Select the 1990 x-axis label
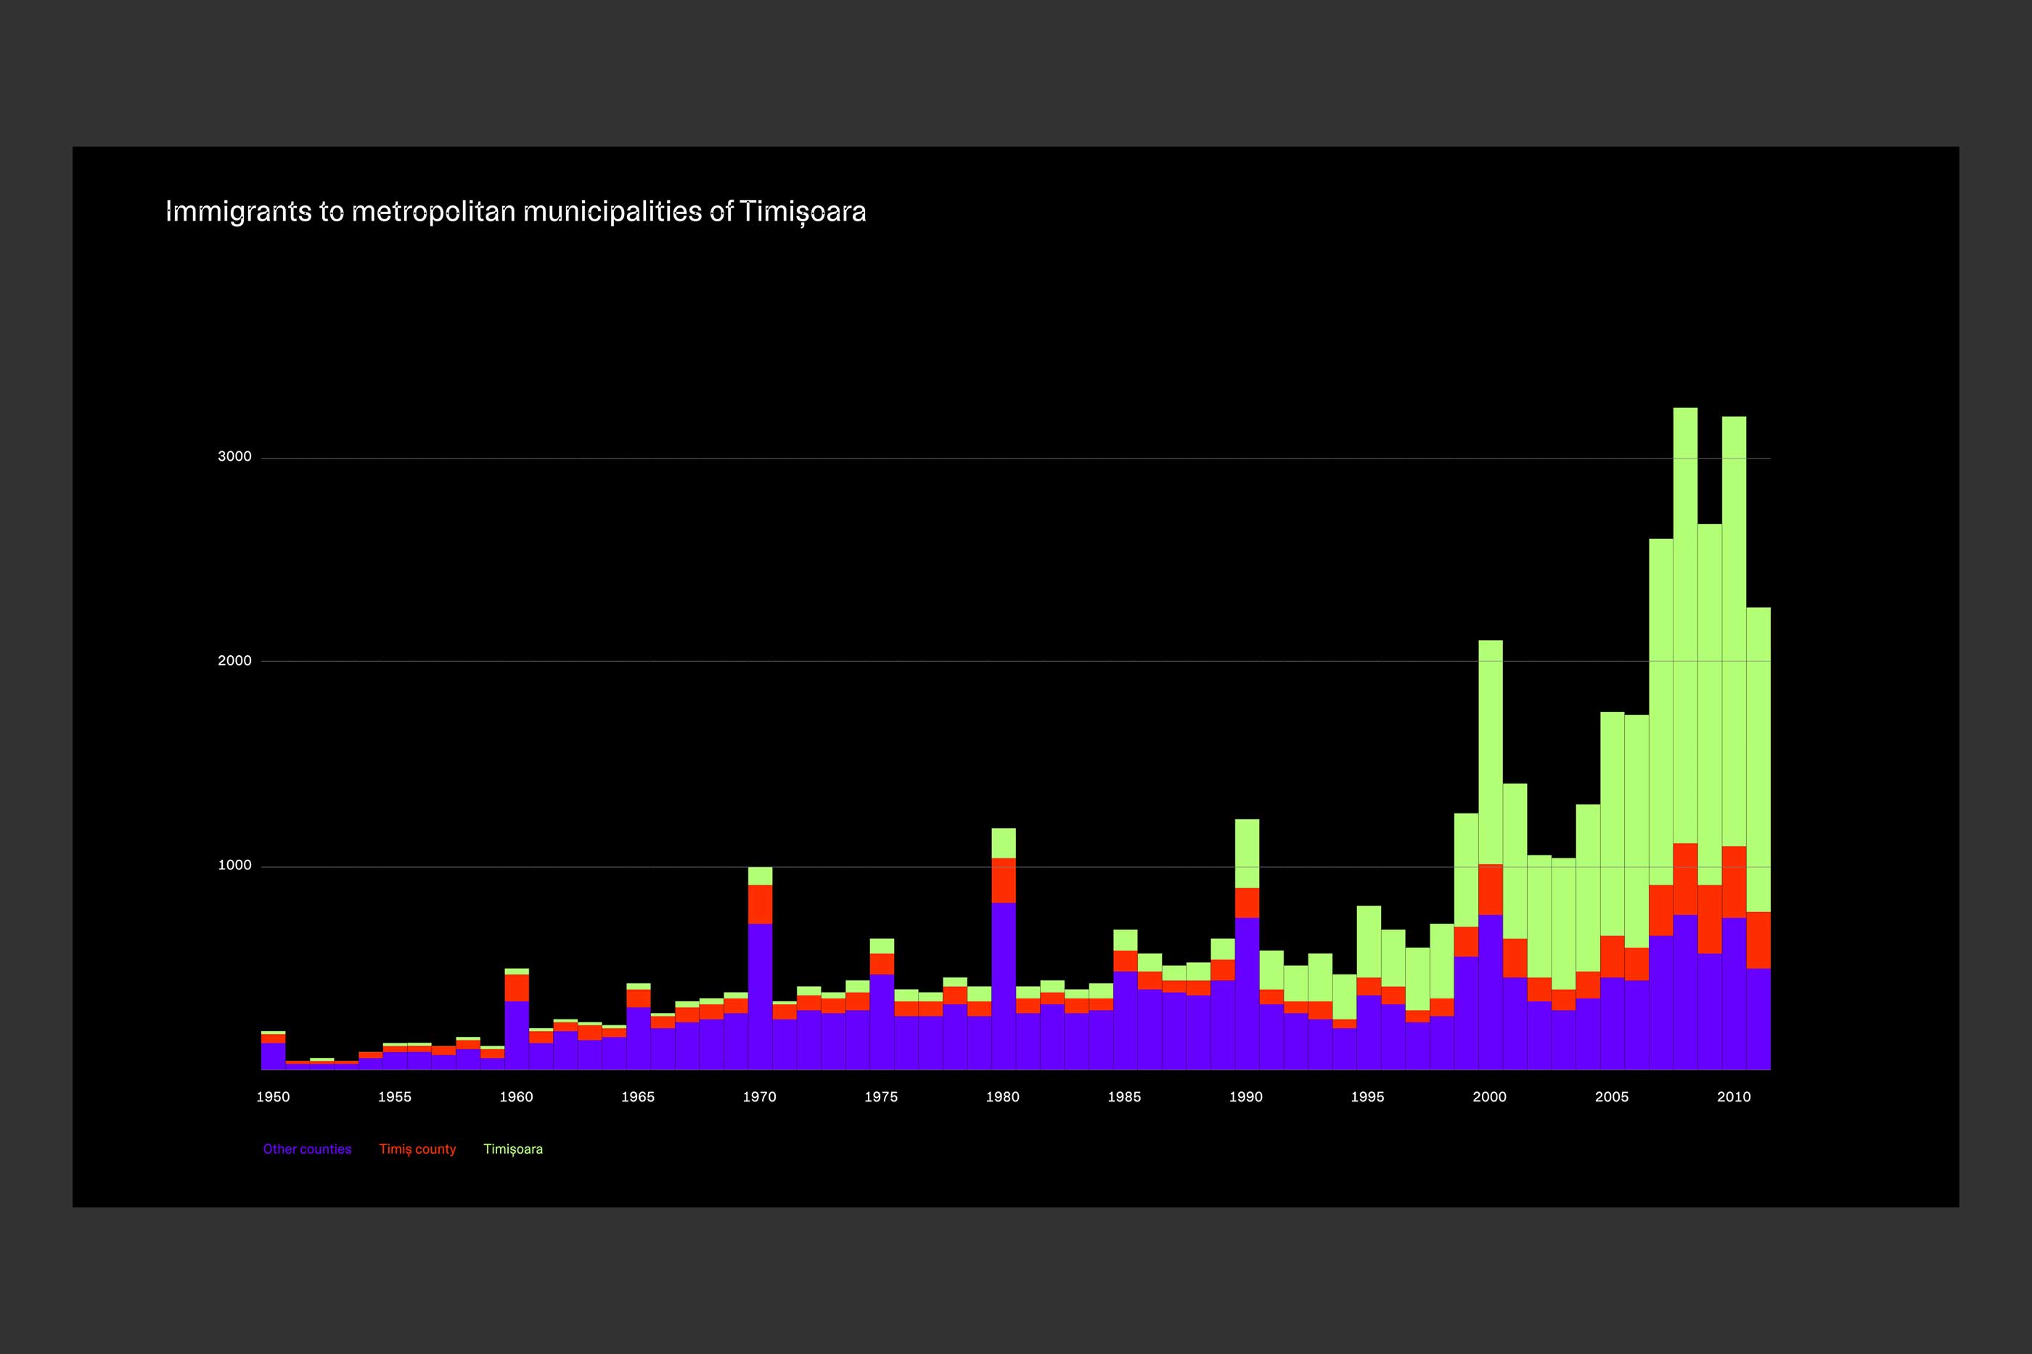The height and width of the screenshot is (1354, 2032). [1245, 1096]
